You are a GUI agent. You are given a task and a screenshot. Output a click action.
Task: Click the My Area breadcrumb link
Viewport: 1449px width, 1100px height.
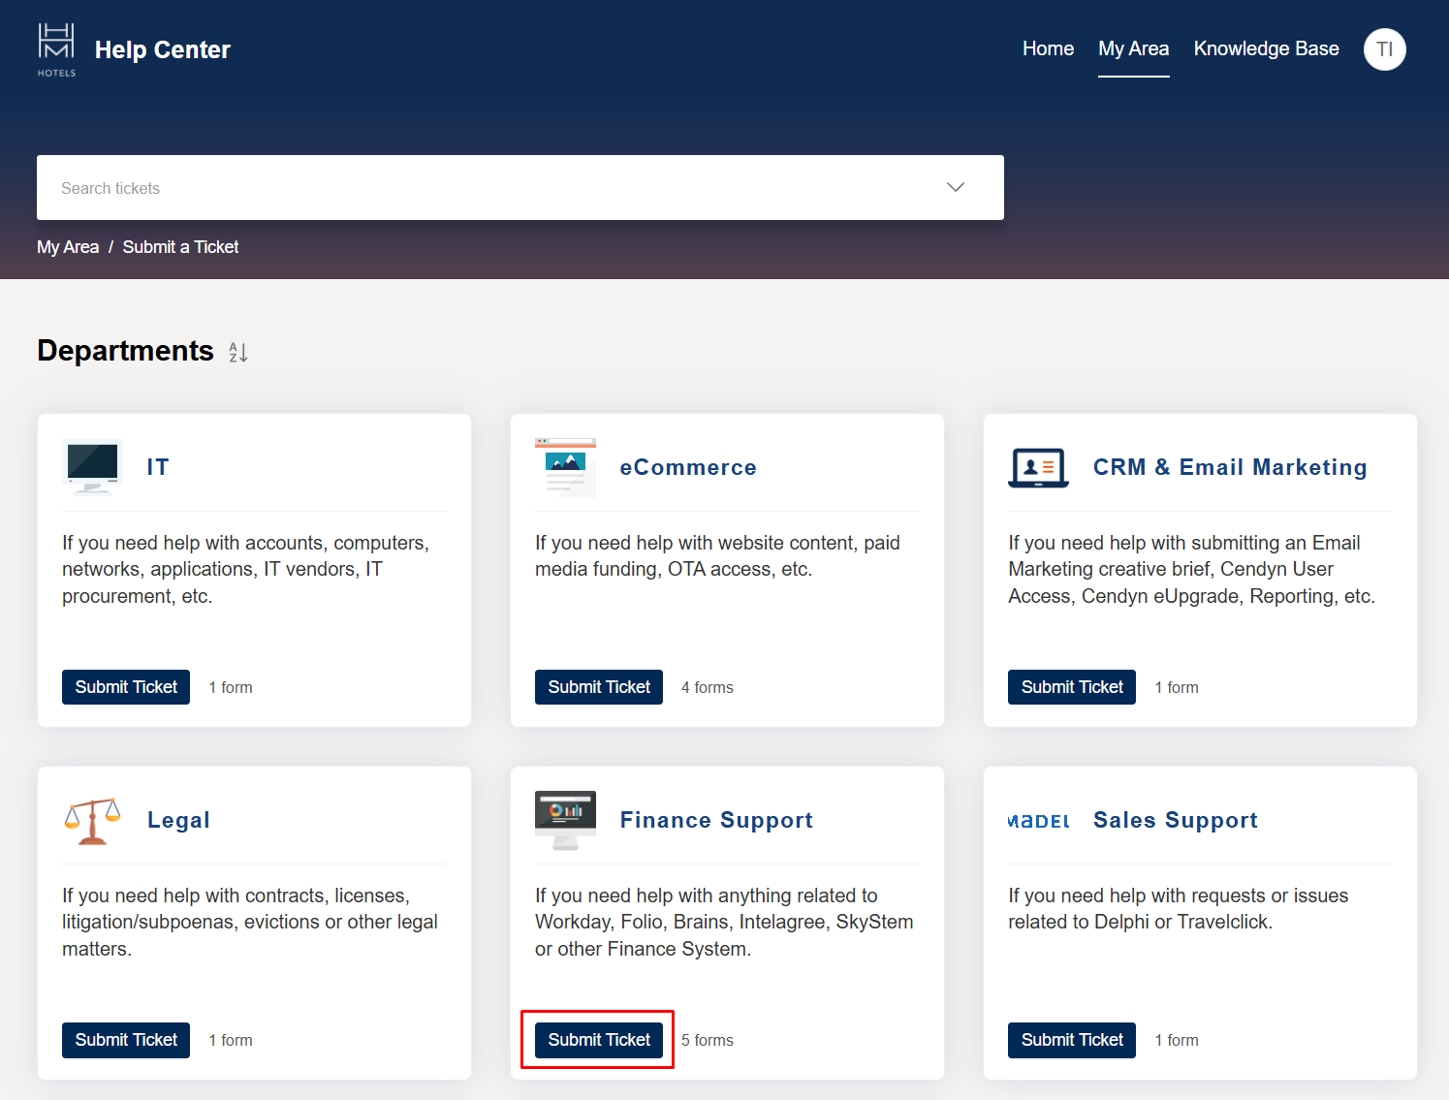[68, 247]
